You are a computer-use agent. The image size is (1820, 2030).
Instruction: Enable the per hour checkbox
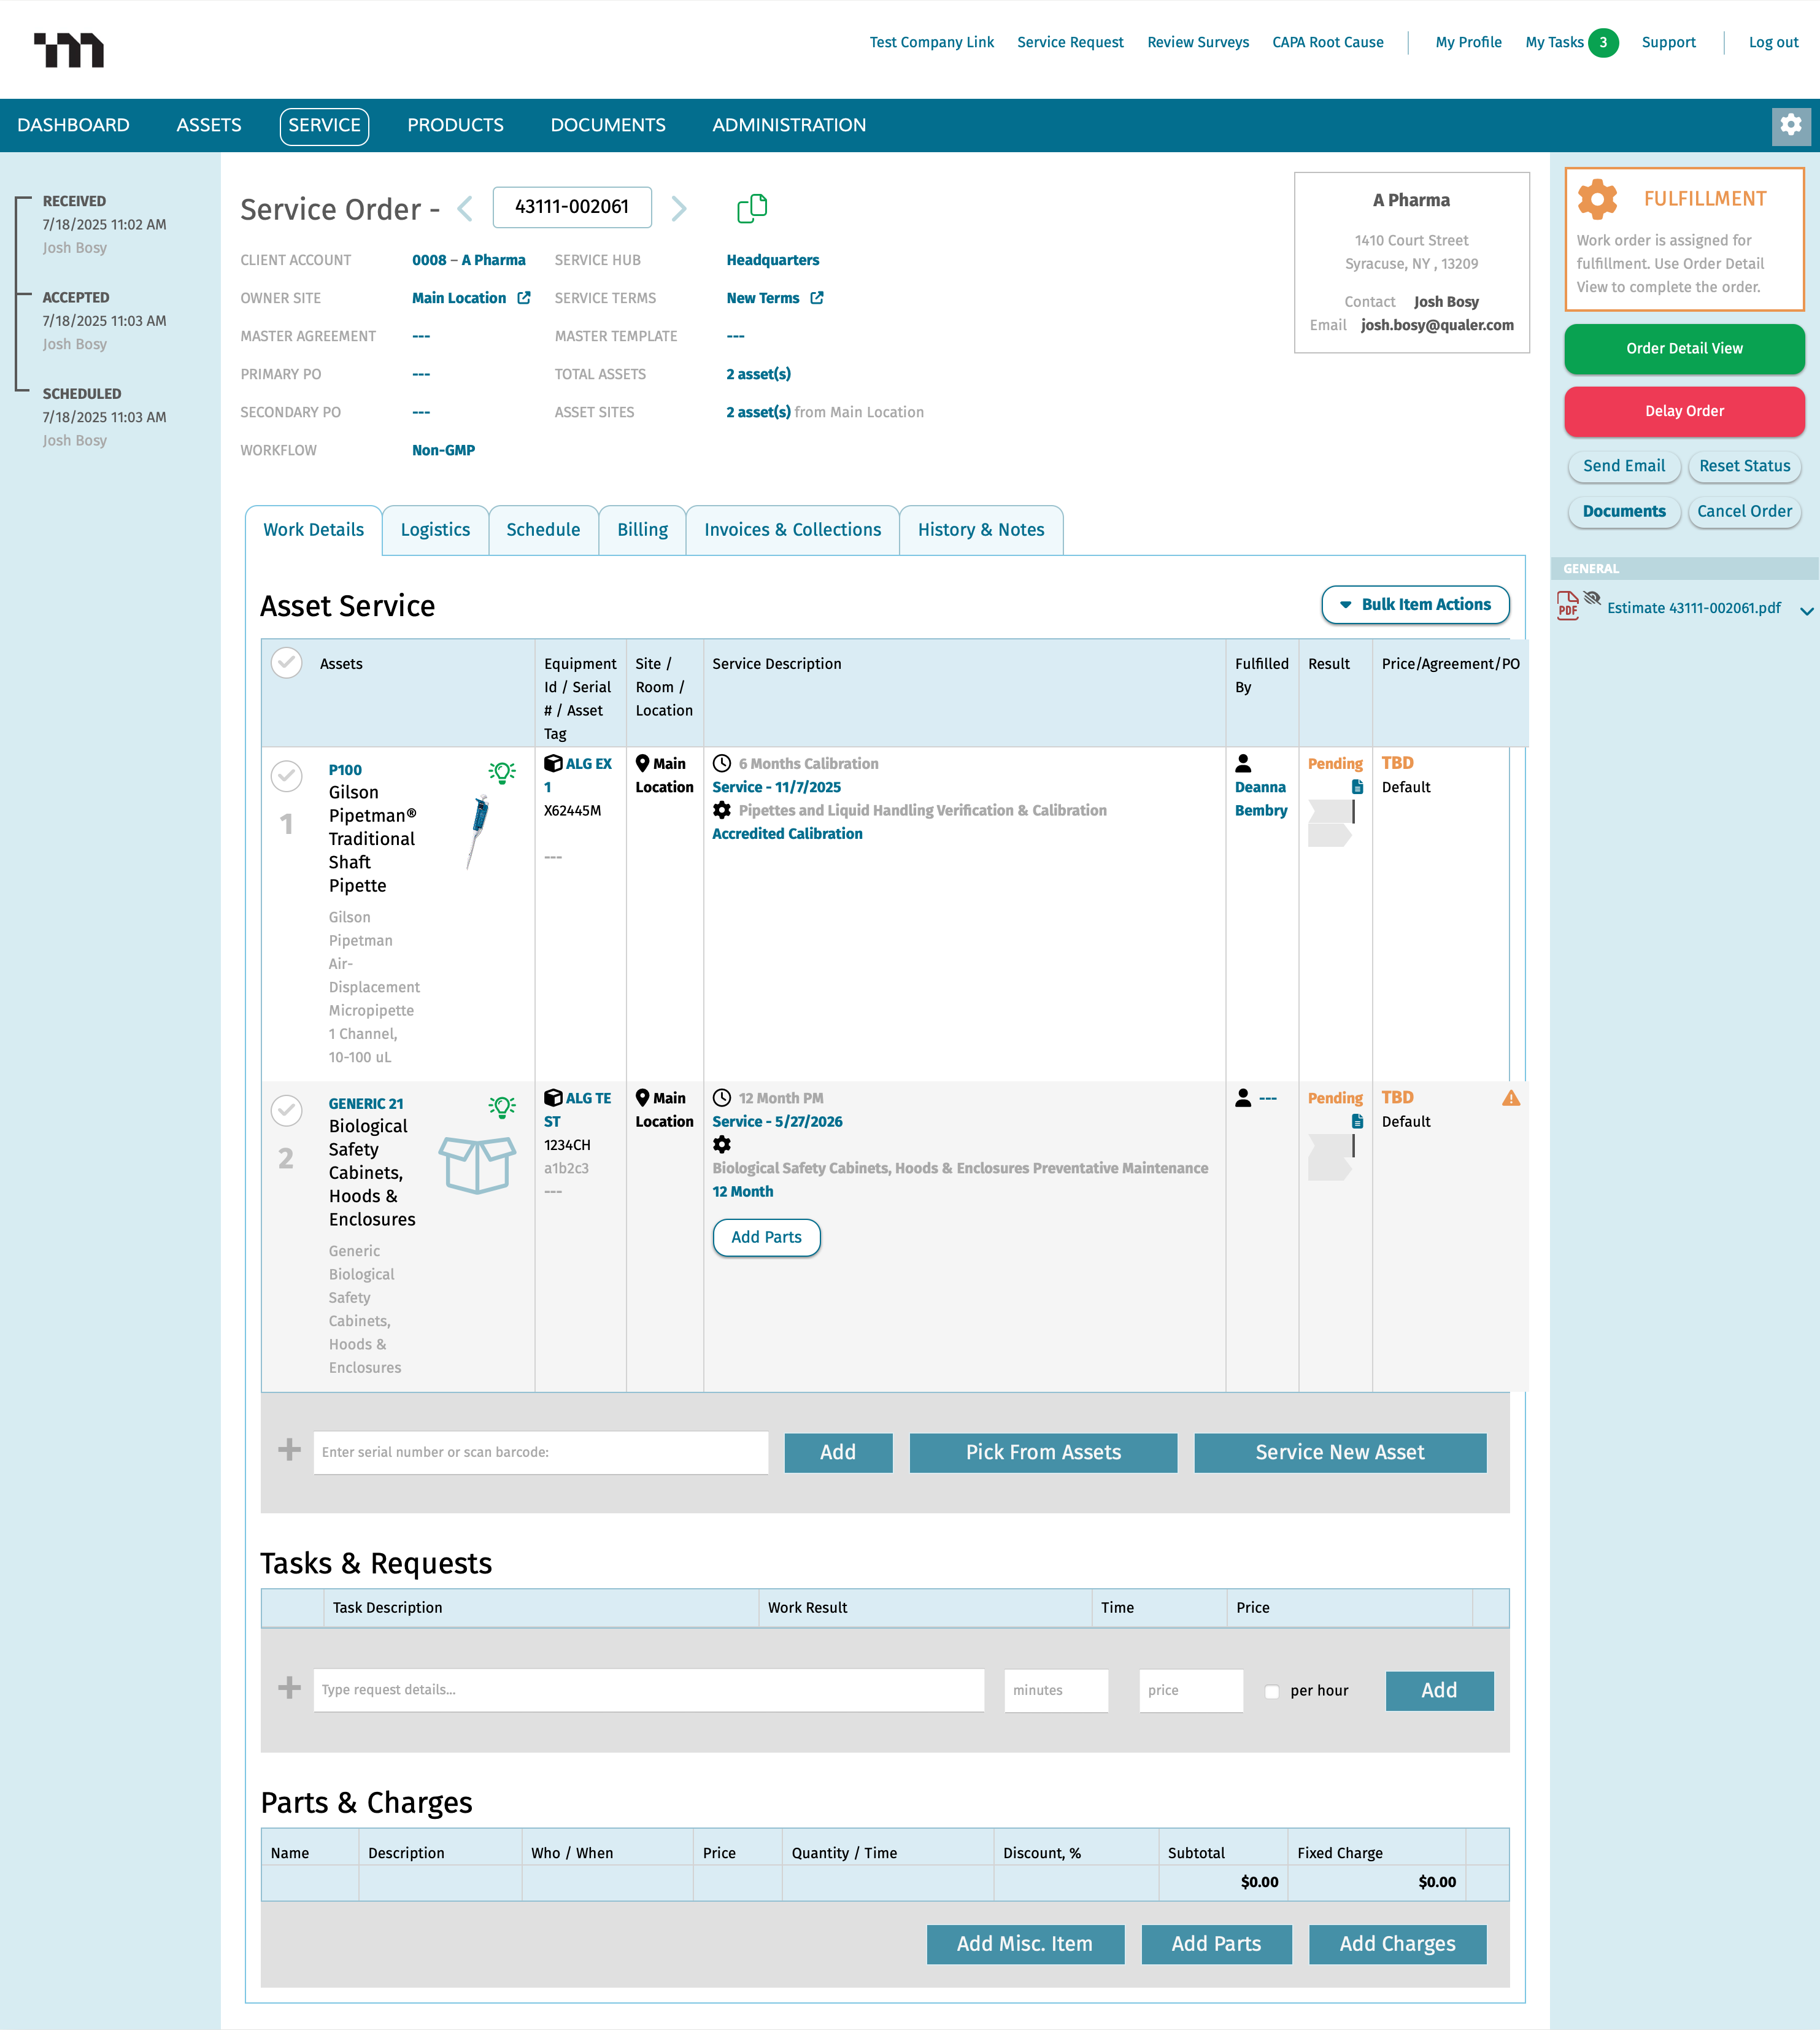[1272, 1692]
